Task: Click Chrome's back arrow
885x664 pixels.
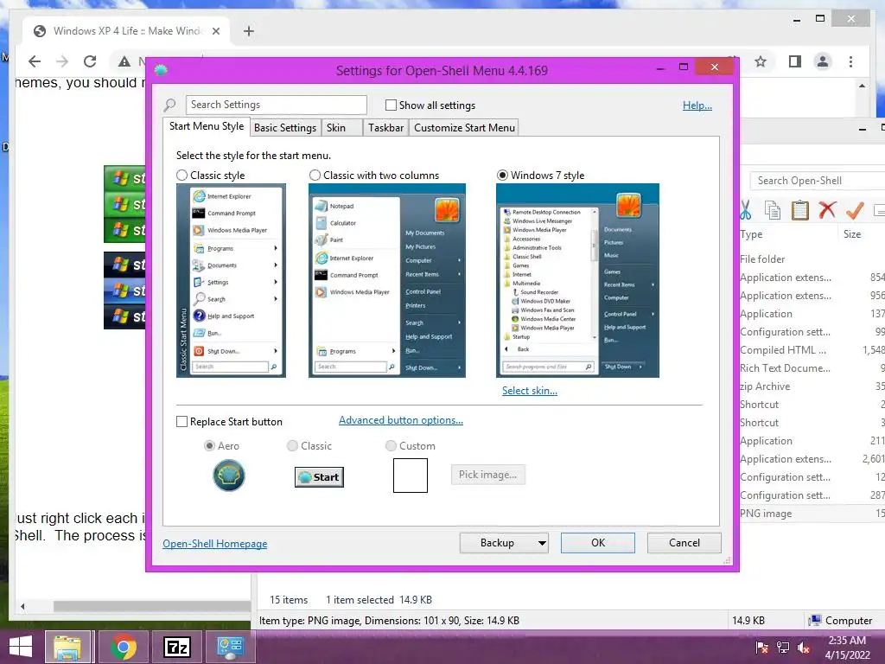Action: tap(35, 61)
